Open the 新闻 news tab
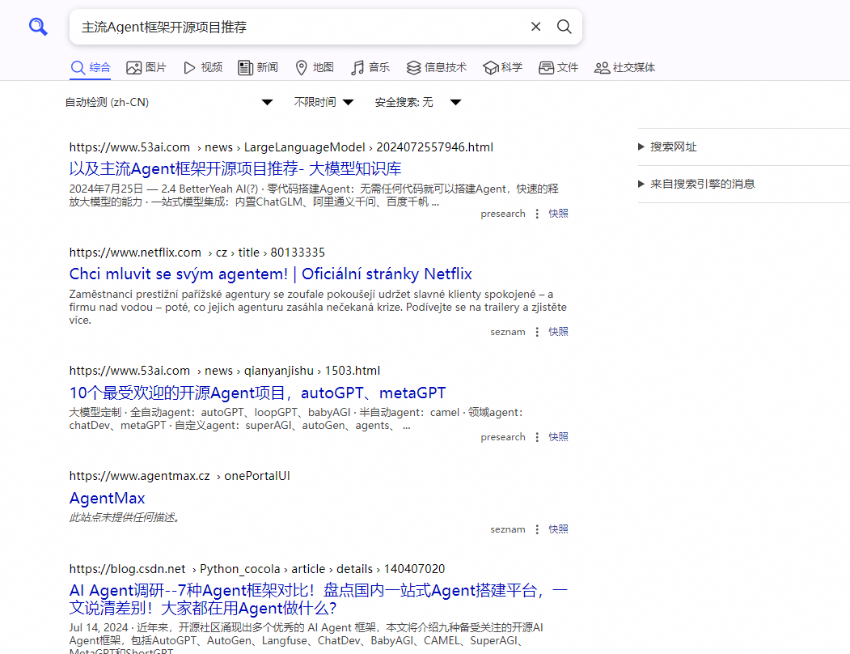The image size is (850, 654). (258, 68)
